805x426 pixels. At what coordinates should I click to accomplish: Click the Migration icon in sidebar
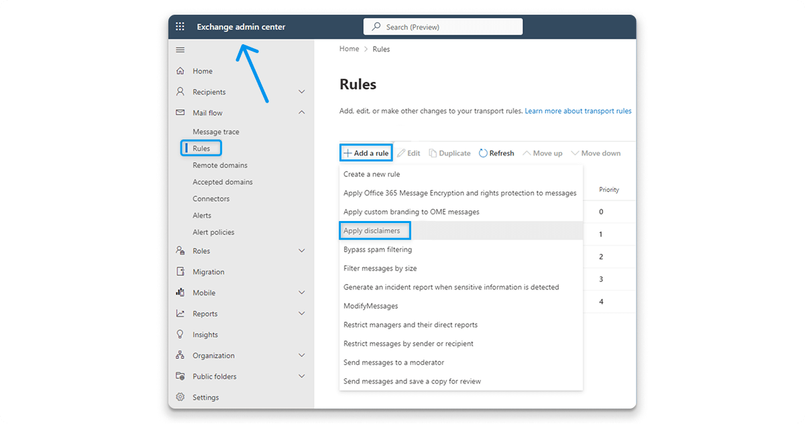point(180,271)
